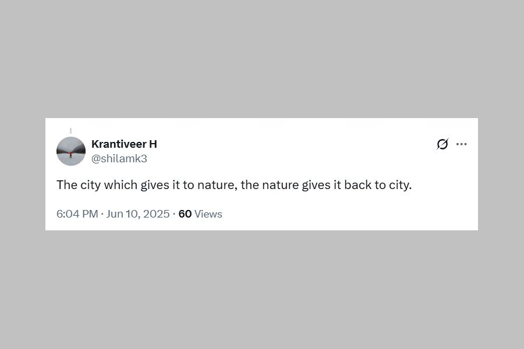Open the three-dot More options menu
This screenshot has width=524, height=349.
(462, 144)
